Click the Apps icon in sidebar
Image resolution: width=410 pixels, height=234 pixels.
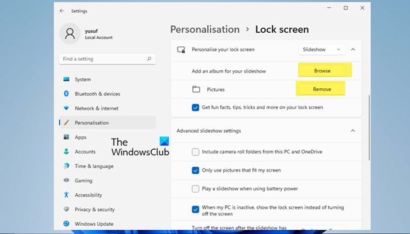pyautogui.click(x=66, y=137)
